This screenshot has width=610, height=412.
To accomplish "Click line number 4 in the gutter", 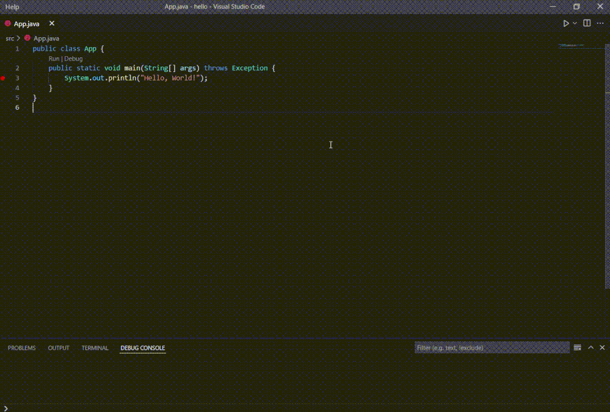I will click(x=17, y=88).
